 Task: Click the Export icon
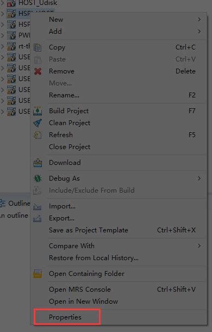38,218
